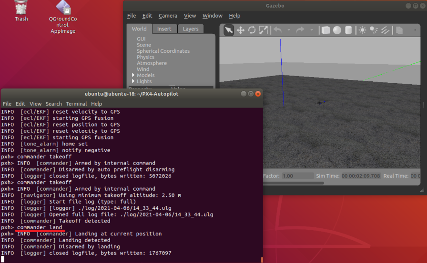This screenshot has height=263, width=427.
Task: Click the drone model in Gazebo viewport
Action: 320,103
